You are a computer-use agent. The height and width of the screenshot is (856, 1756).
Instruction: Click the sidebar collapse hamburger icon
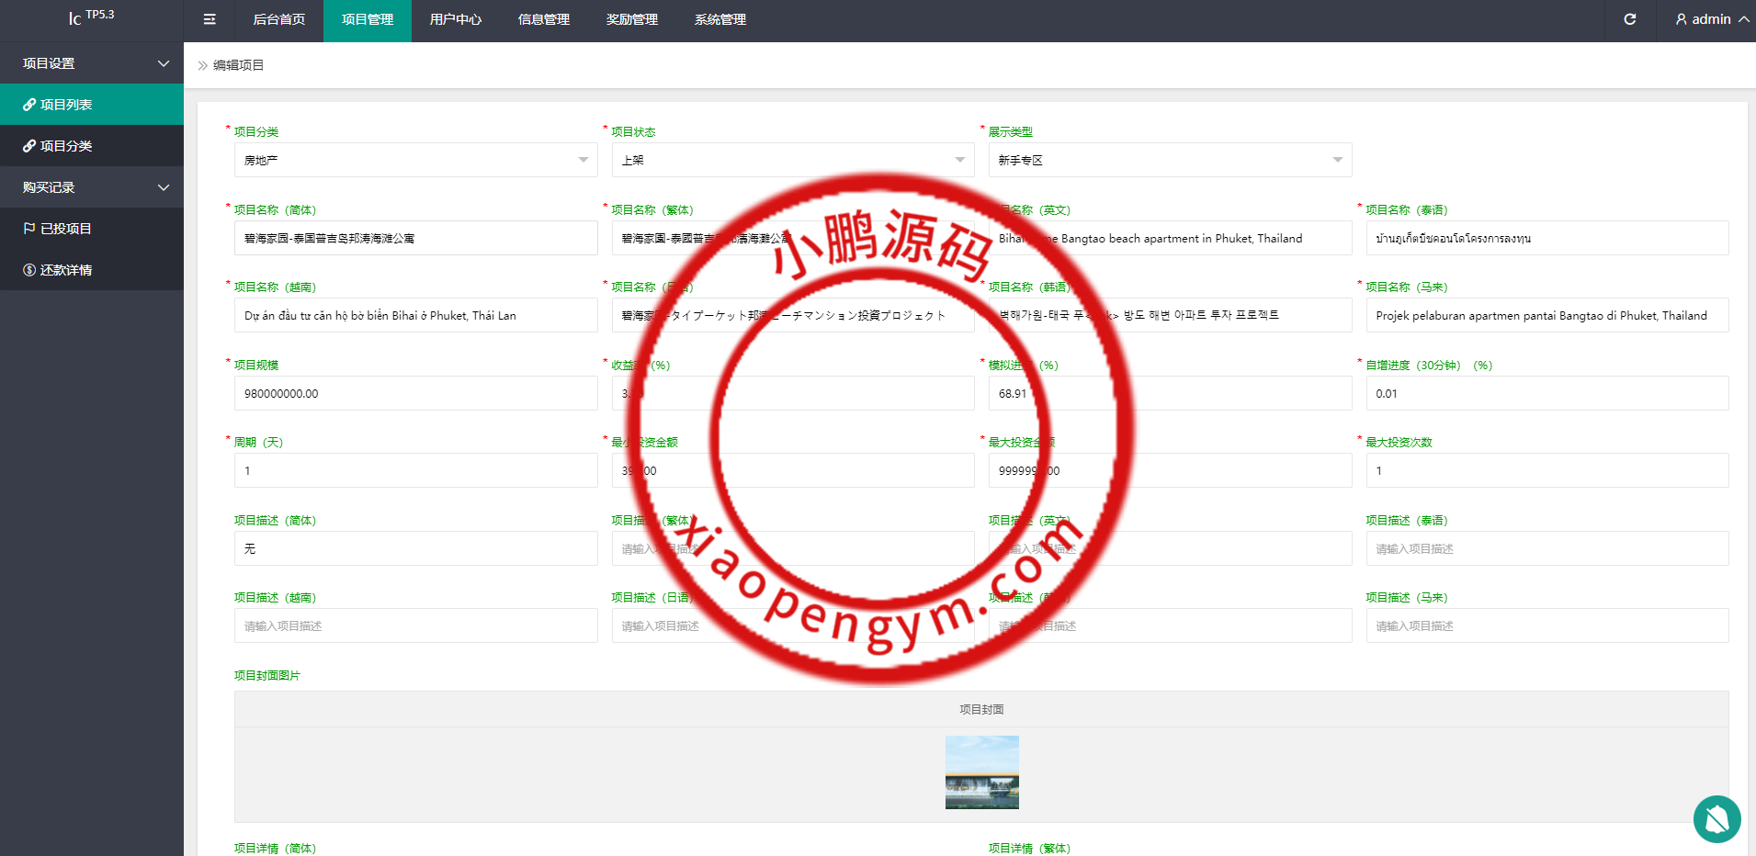tap(210, 19)
